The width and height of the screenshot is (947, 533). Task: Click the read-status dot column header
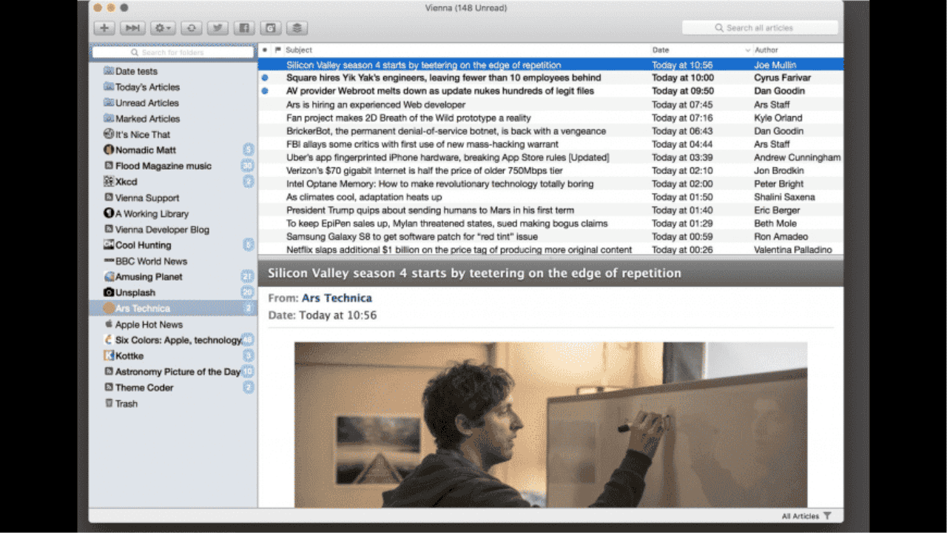265,50
